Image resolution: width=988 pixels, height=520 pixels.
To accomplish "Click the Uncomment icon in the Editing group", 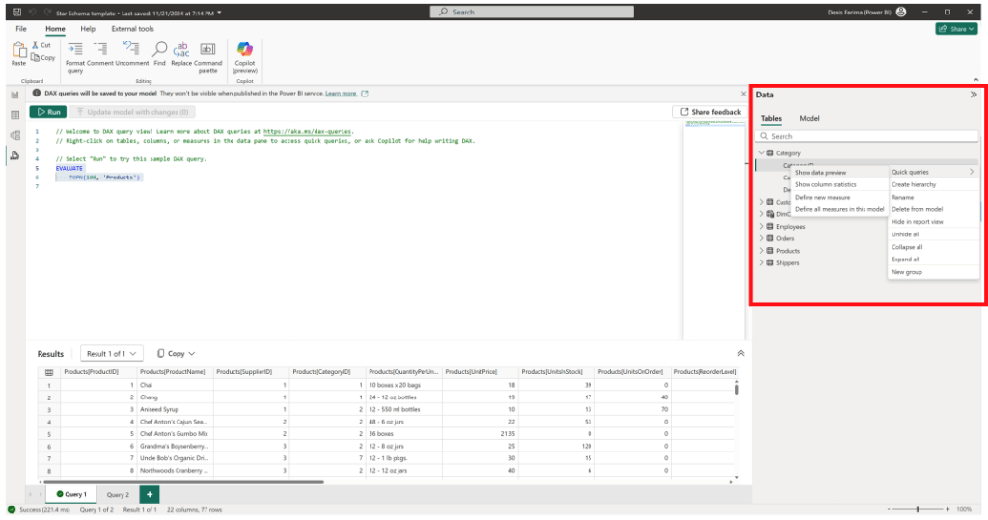I will (132, 49).
